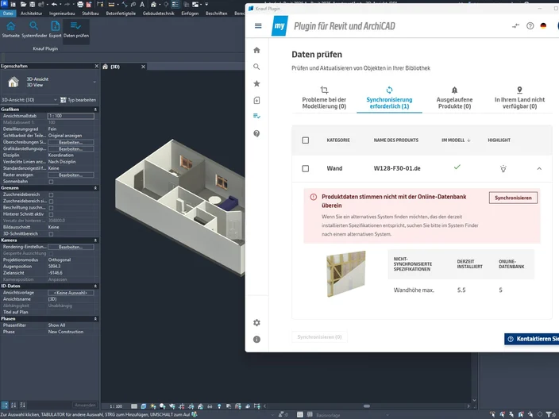Open the plugin hamburger menu
Viewport: 559px width, 419px height.
[258, 25]
